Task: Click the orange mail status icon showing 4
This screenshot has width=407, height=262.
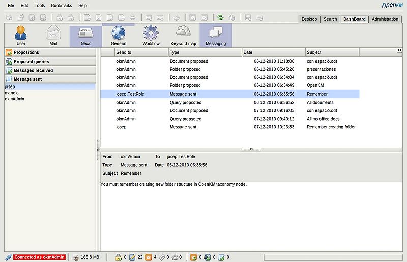Action: [148, 257]
